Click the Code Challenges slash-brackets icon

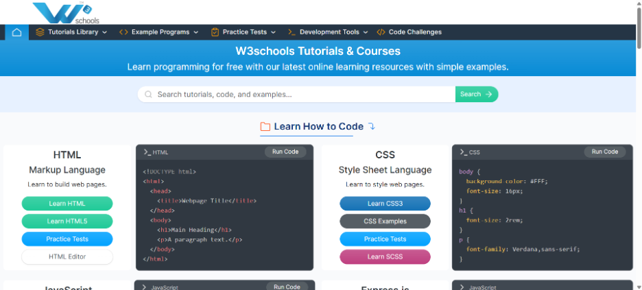coord(381,32)
